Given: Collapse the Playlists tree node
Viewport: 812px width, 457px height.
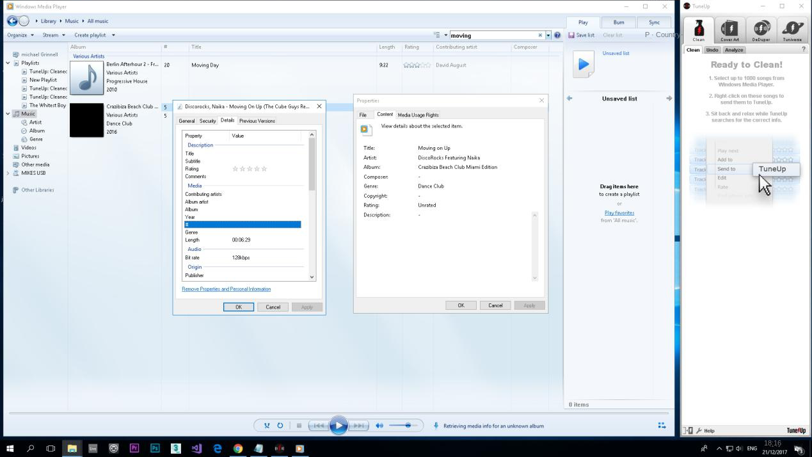Looking at the screenshot, I should point(8,63).
